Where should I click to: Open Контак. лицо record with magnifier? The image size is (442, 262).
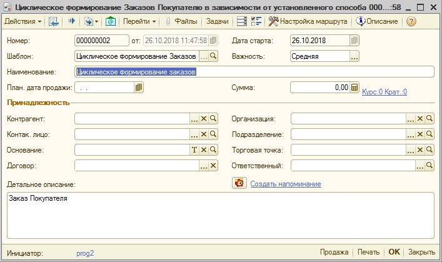pos(213,134)
